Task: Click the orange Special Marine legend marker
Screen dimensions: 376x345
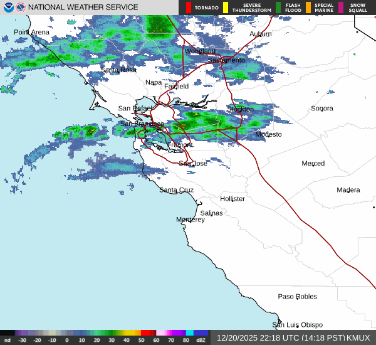Action: (308, 8)
